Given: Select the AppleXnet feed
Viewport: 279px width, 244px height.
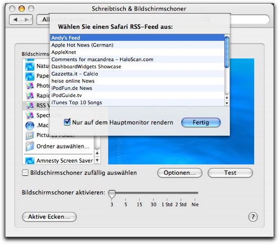Looking at the screenshot, I should click(137, 52).
